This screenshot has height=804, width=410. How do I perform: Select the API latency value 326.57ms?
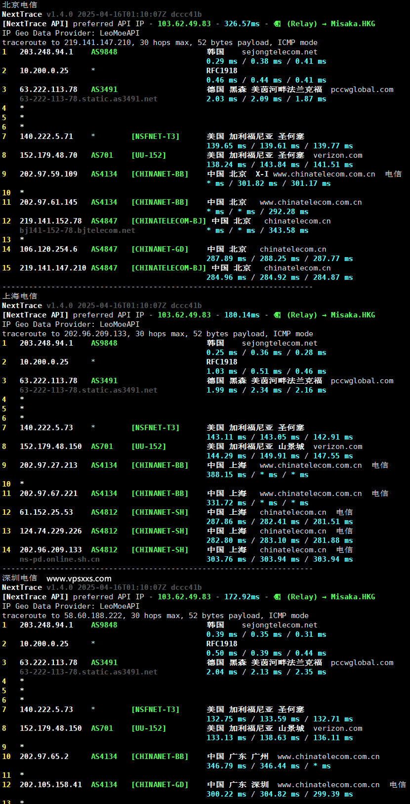pyautogui.click(x=242, y=24)
